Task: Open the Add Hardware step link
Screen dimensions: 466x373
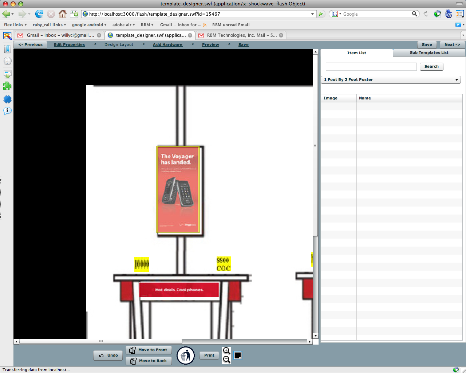Action: [x=167, y=44]
